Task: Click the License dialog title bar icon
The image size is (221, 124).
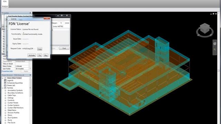Action: coord(9,19)
